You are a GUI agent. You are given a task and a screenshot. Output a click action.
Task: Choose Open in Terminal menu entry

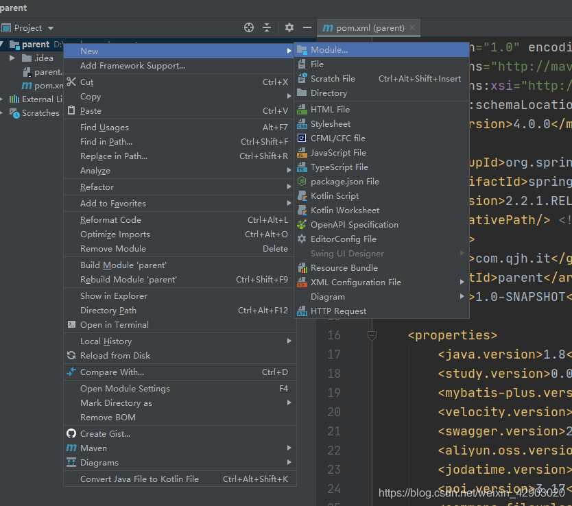(x=114, y=325)
